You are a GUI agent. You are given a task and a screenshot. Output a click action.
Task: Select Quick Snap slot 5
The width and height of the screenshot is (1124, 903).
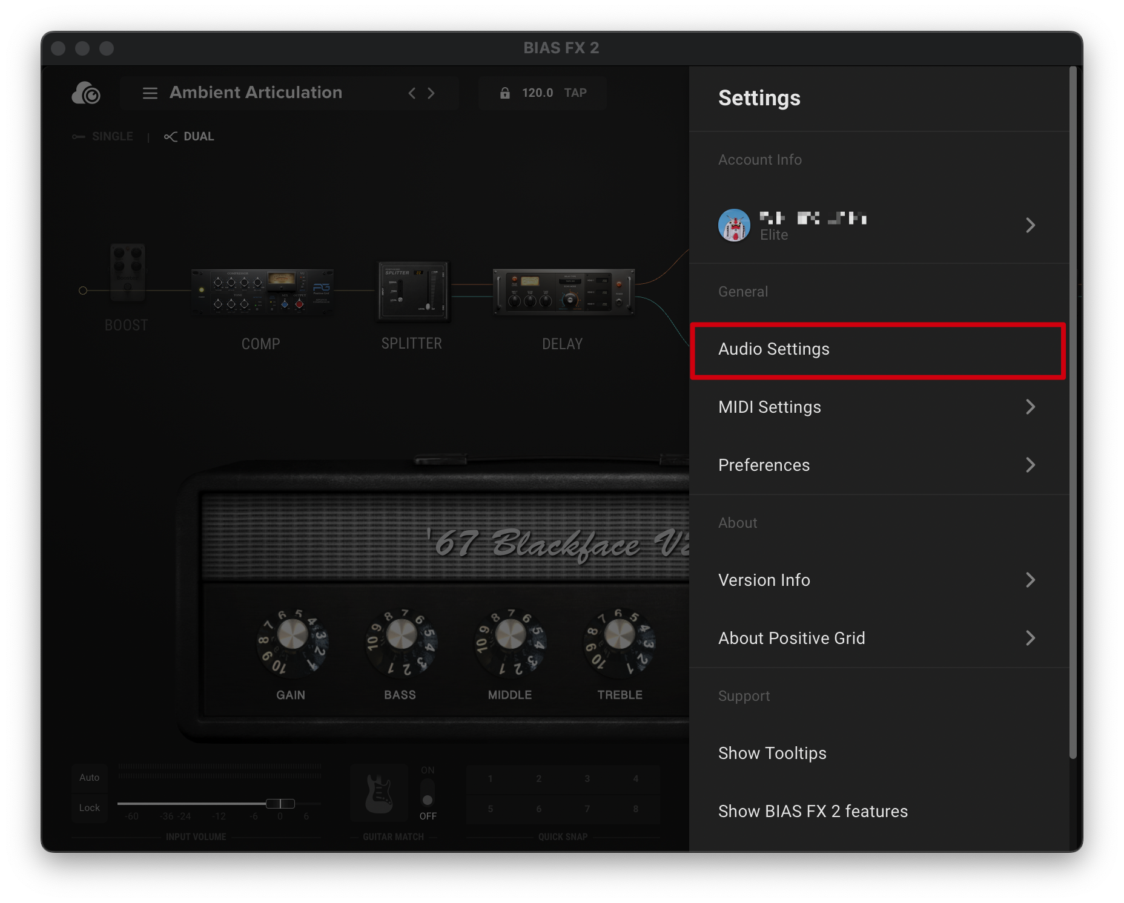click(x=491, y=809)
